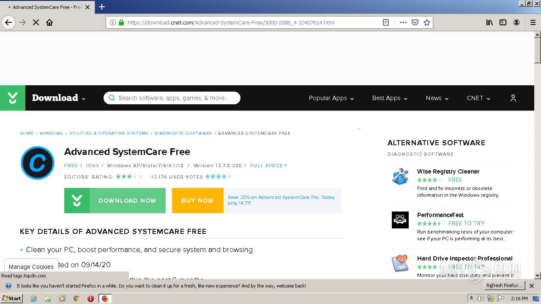
Task: Go back to the previous page
Action: point(8,22)
